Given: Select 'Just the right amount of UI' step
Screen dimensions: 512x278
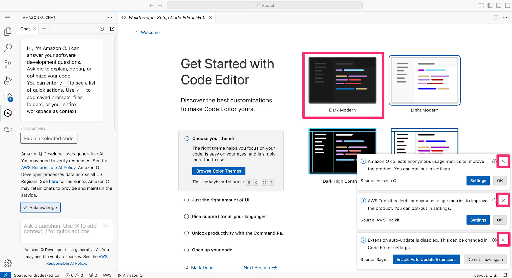Looking at the screenshot, I should [220, 200].
